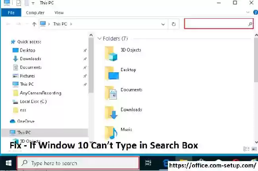Select Local Disk (C:) in navigation pane
The height and width of the screenshot is (171, 258).
33,102
